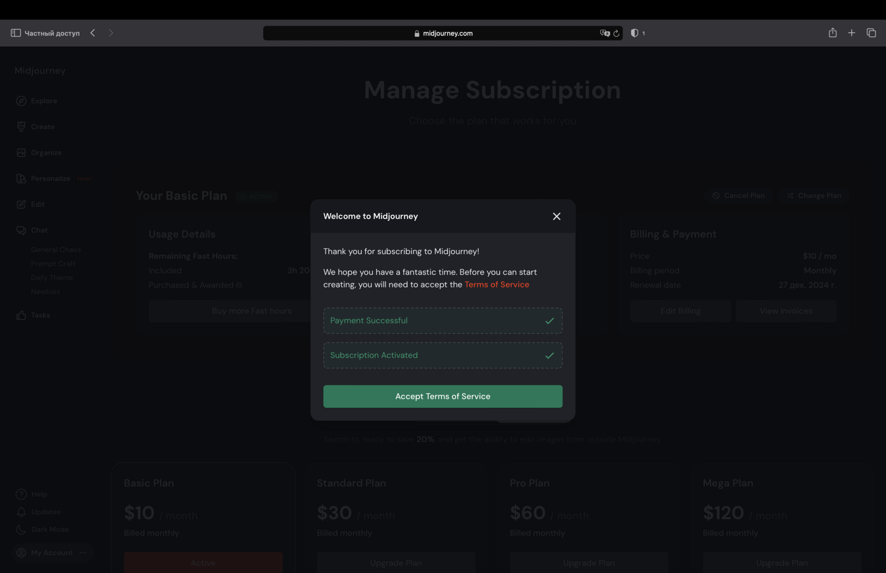Toggle the Safari sidebar icon

pyautogui.click(x=16, y=33)
